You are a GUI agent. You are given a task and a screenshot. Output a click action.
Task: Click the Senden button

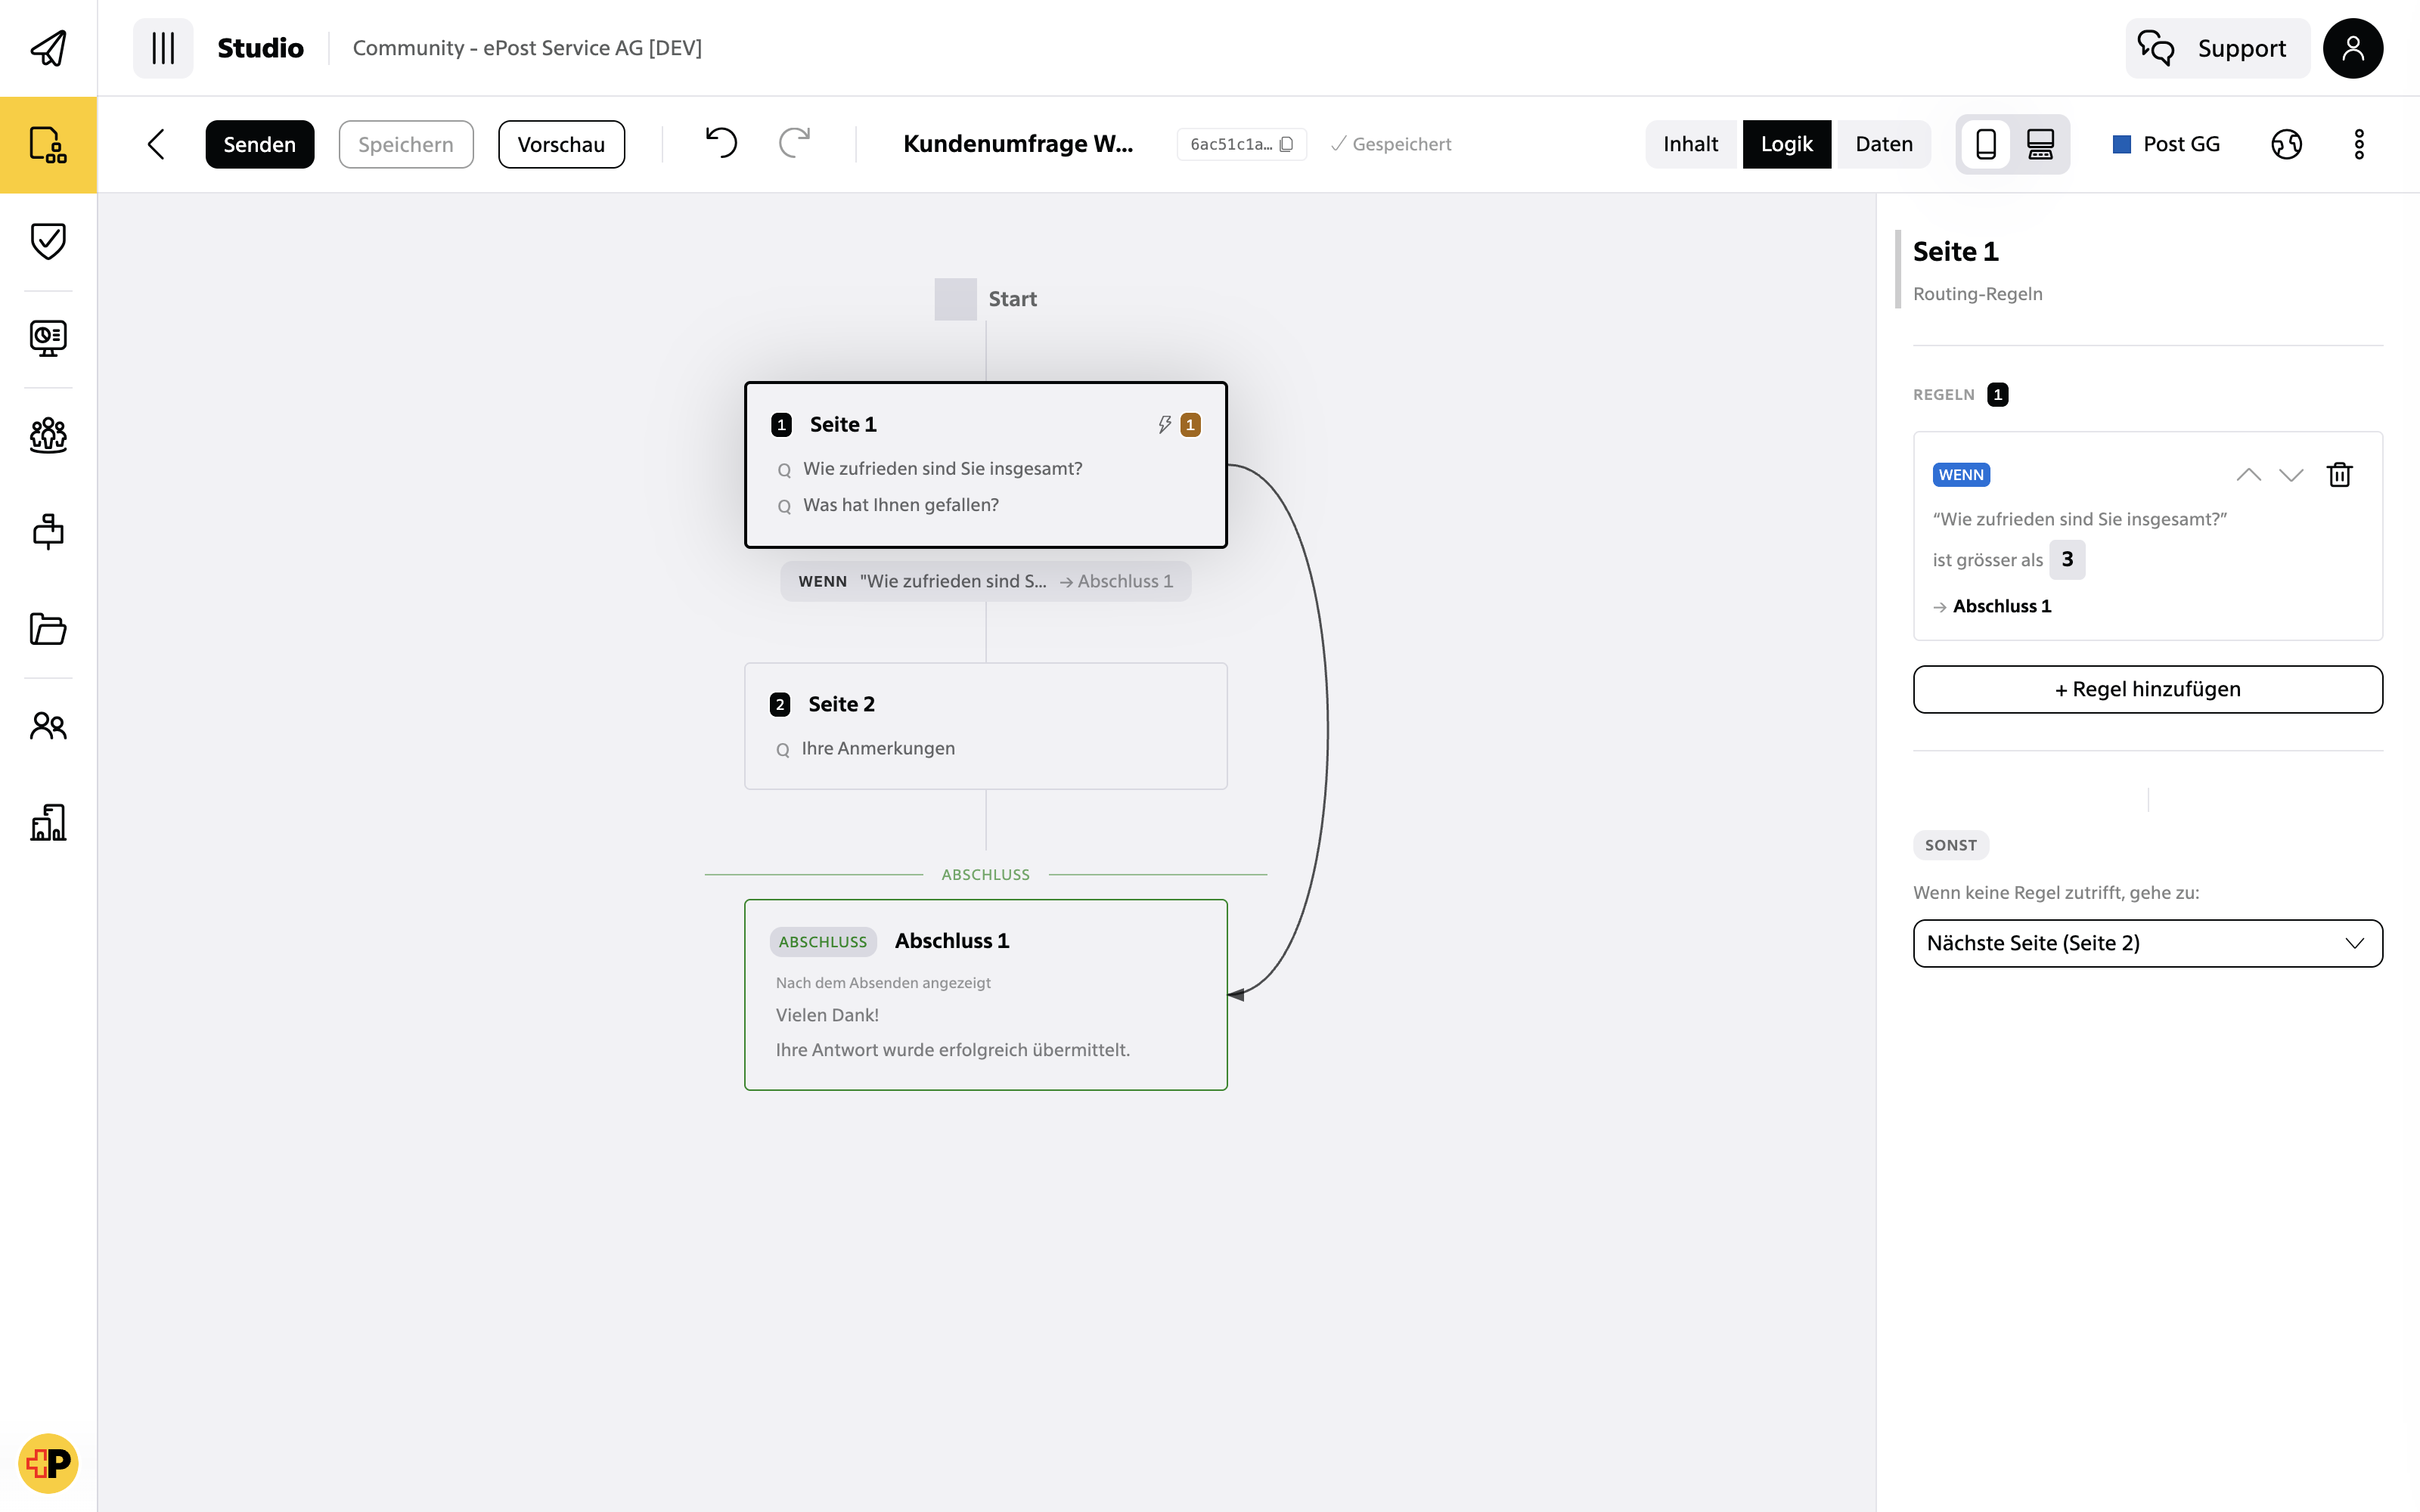260,144
